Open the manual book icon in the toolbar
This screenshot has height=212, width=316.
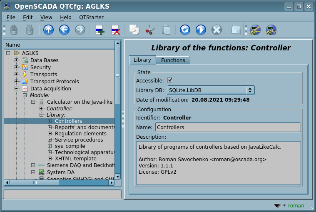pyautogui.click(x=236, y=30)
